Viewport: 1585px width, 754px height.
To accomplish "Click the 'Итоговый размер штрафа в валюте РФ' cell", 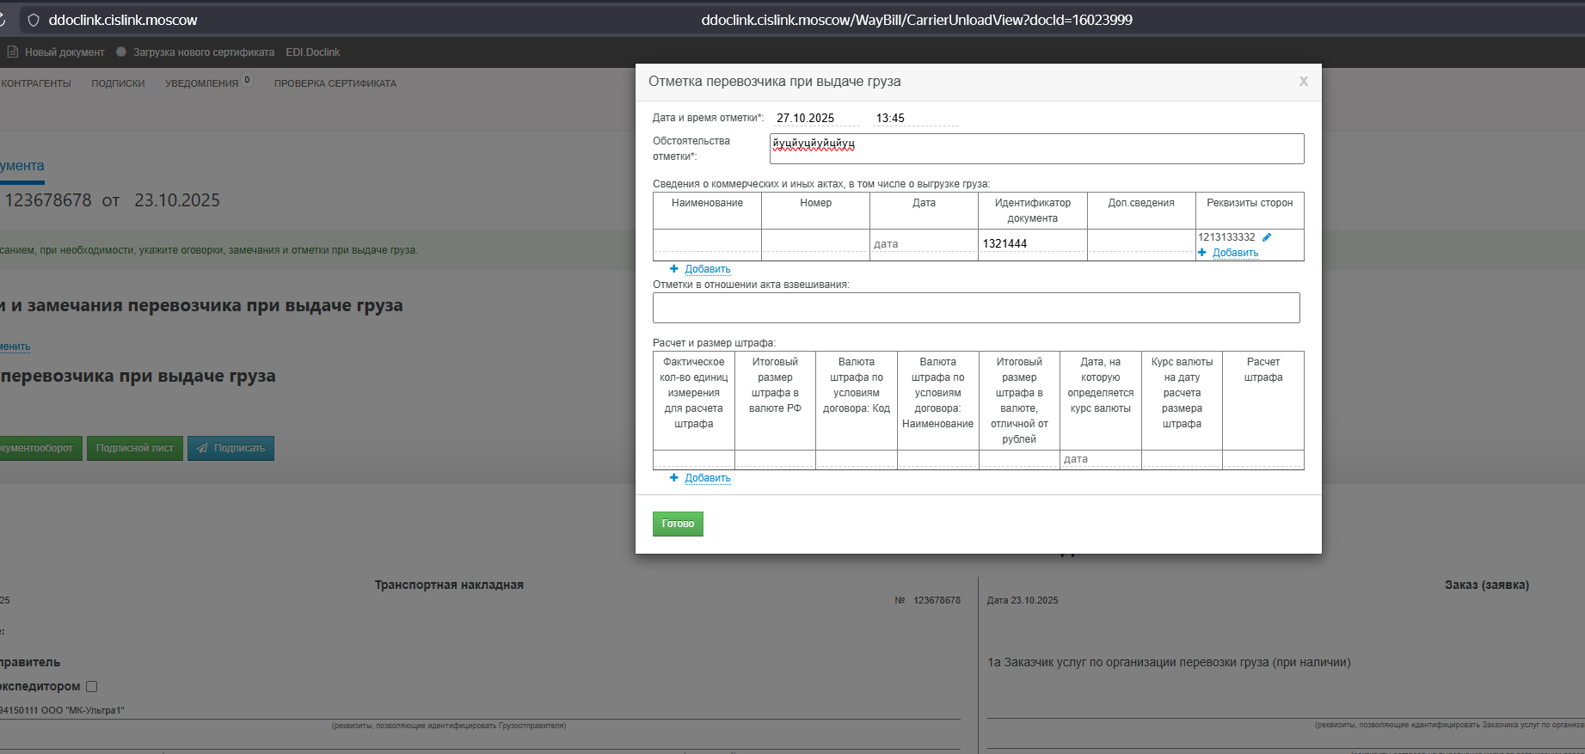I will pyautogui.click(x=775, y=460).
